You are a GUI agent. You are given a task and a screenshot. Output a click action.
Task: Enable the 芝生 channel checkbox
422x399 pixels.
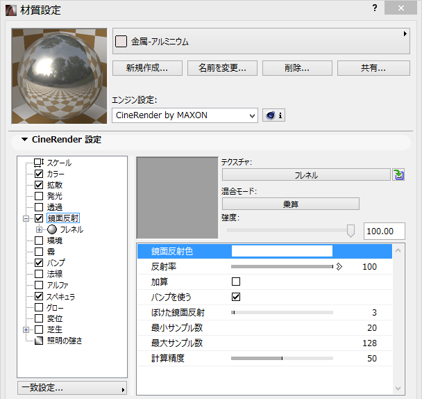click(x=39, y=329)
